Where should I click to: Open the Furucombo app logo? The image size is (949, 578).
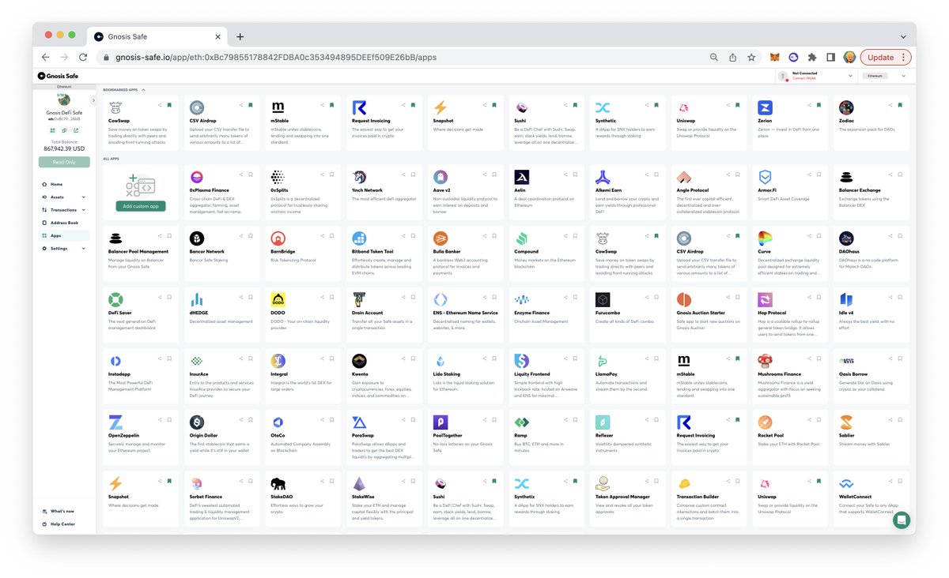(603, 299)
